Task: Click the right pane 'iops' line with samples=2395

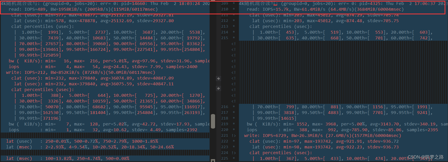Action: [342, 130]
